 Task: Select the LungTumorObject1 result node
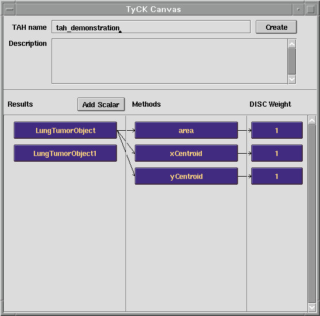pyautogui.click(x=65, y=153)
